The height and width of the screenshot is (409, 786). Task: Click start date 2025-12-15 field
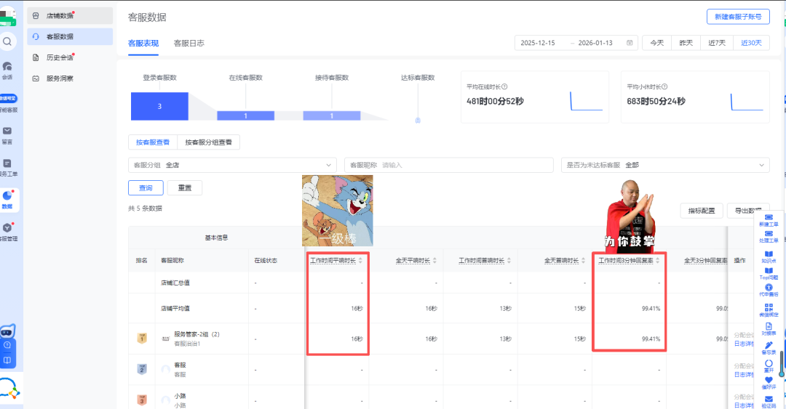(538, 43)
